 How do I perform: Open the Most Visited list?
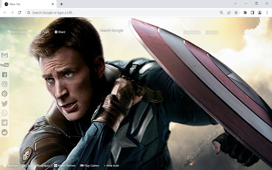click(18, 32)
